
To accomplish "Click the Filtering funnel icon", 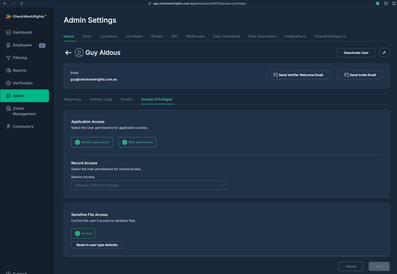I will click(x=8, y=58).
